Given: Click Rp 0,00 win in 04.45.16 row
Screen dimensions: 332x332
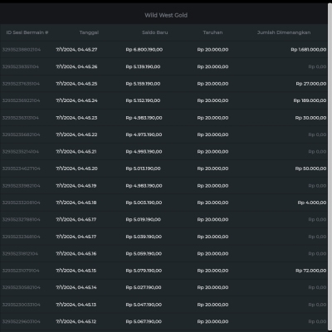Looking at the screenshot, I should 317,254.
